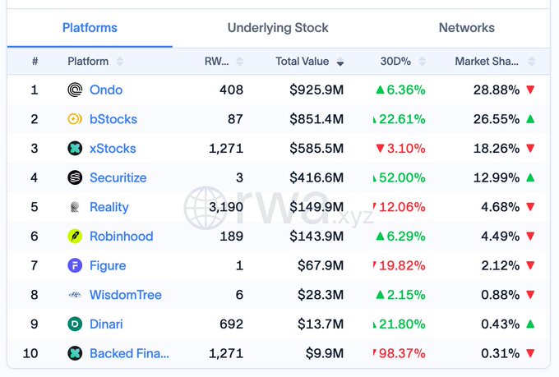Viewport: 559px width, 377px height.
Task: Select xStocks' total value $585.5M
Action: tap(316, 148)
